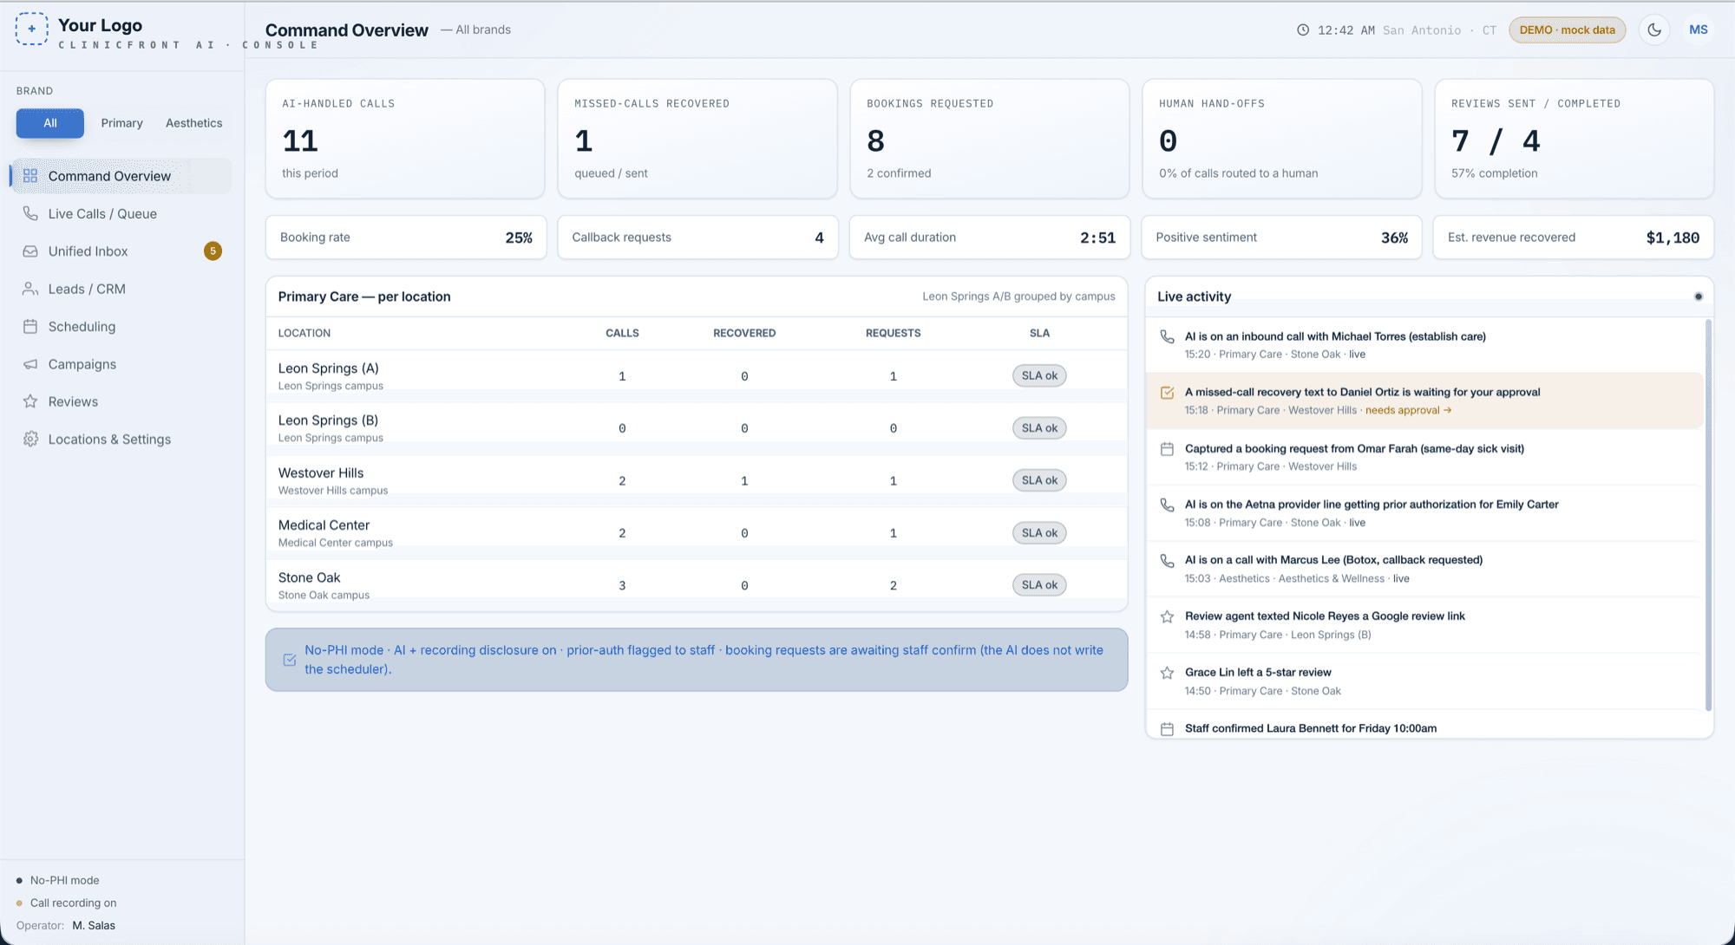Select the Aesthetics brand filter
The width and height of the screenshot is (1735, 945).
[194, 123]
